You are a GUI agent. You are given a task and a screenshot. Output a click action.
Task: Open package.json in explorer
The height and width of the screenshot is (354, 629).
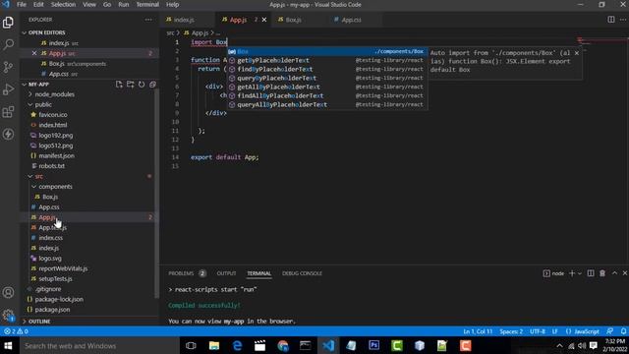coord(52,310)
